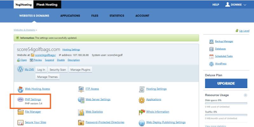Click the Databases cylinder icon
Image resolution: width=254 pixels, height=127 pixels.
coord(211,49)
